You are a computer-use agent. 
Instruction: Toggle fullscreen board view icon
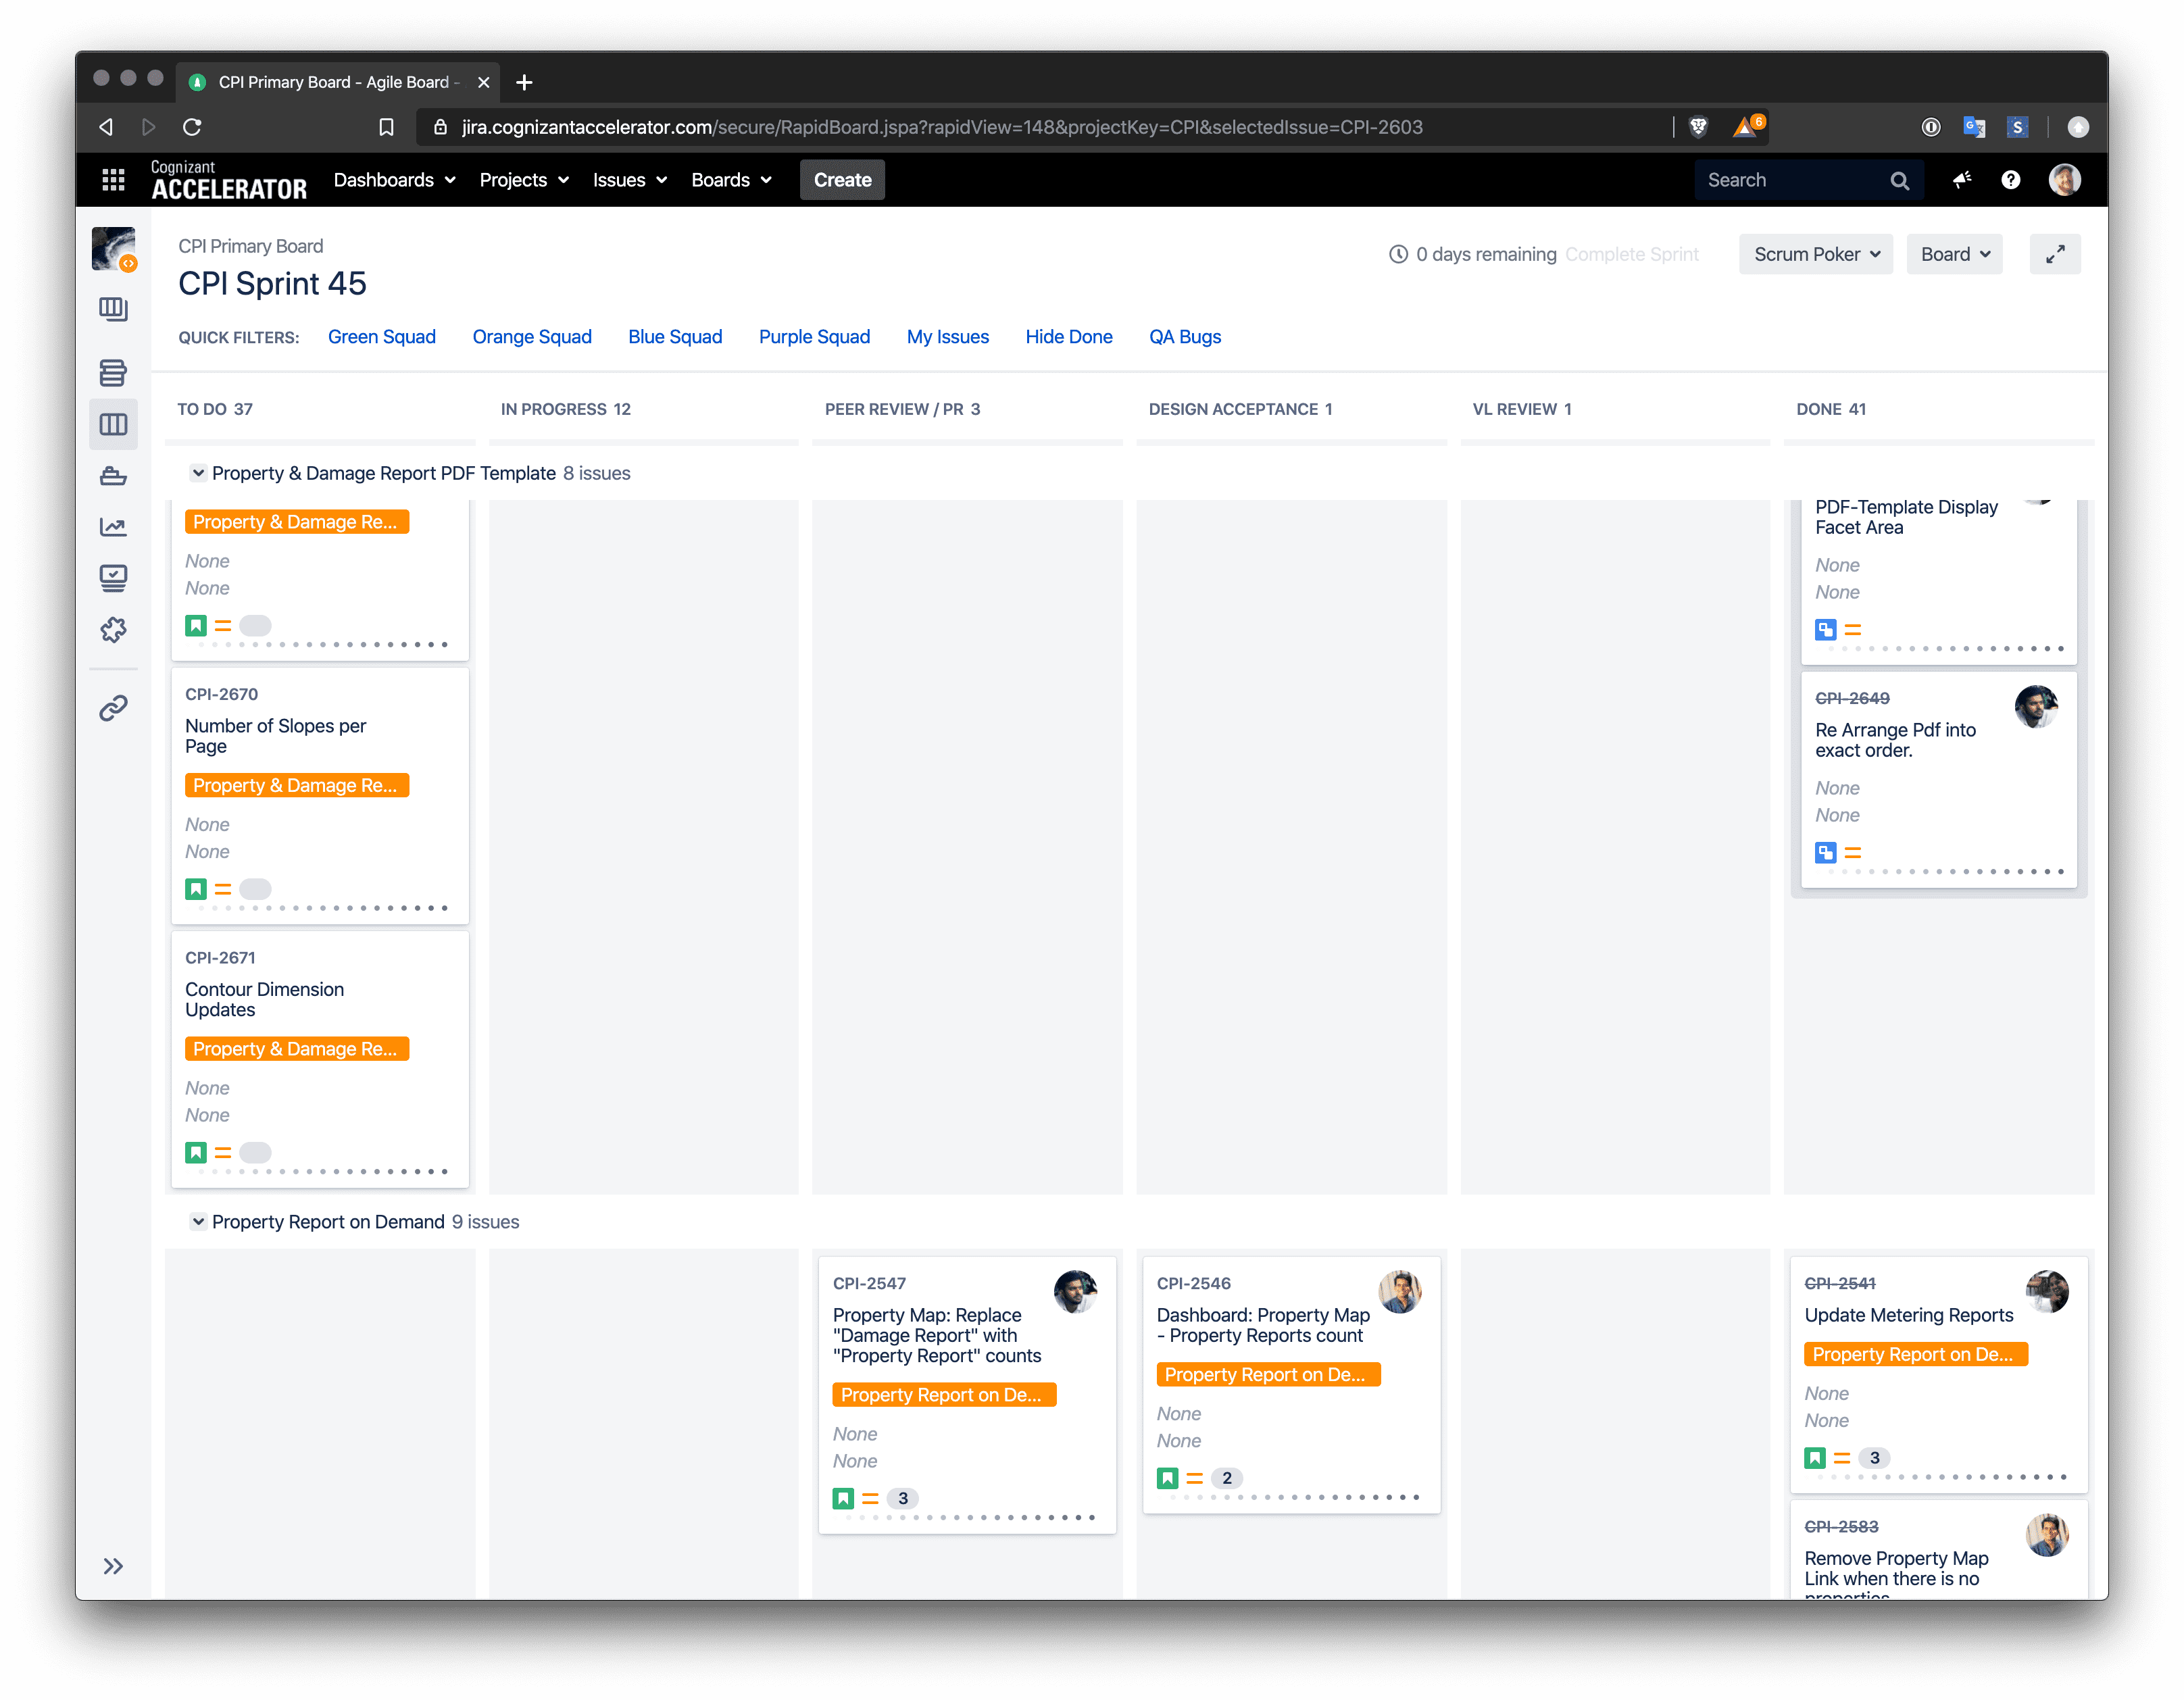2054,255
